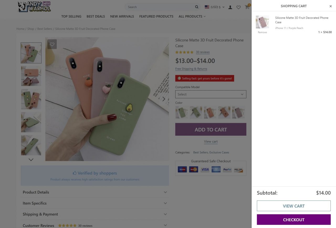336x228 pixels.
Task: Remove the phone case from the cart
Action: [262, 32]
